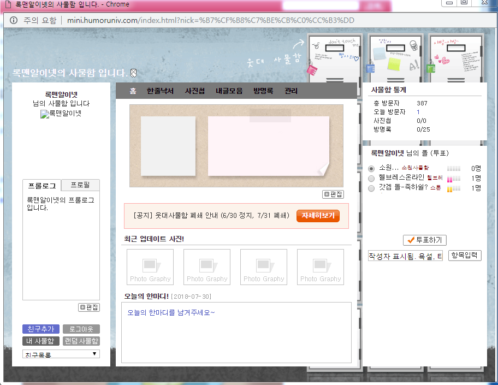Click the gray 소원 vote bar
498x385 pixels.
(x=454, y=169)
